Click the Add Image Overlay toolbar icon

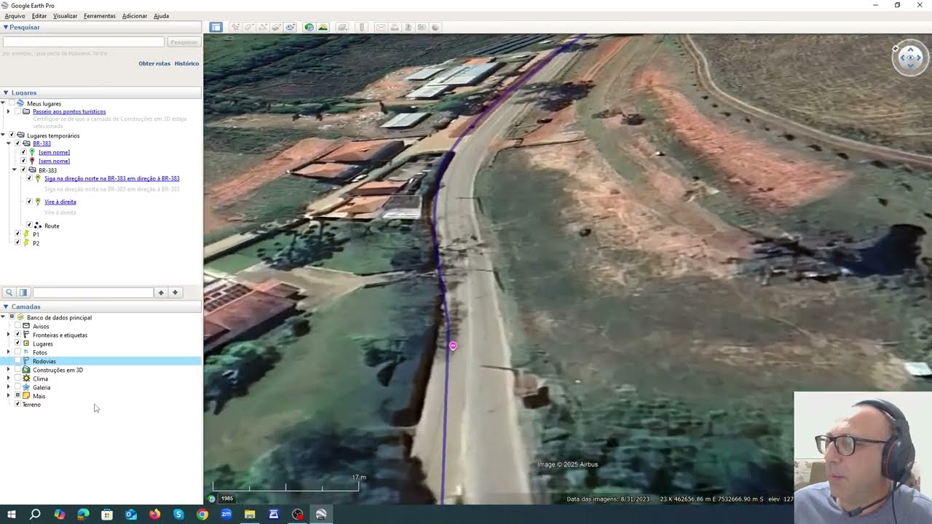pyautogui.click(x=277, y=27)
